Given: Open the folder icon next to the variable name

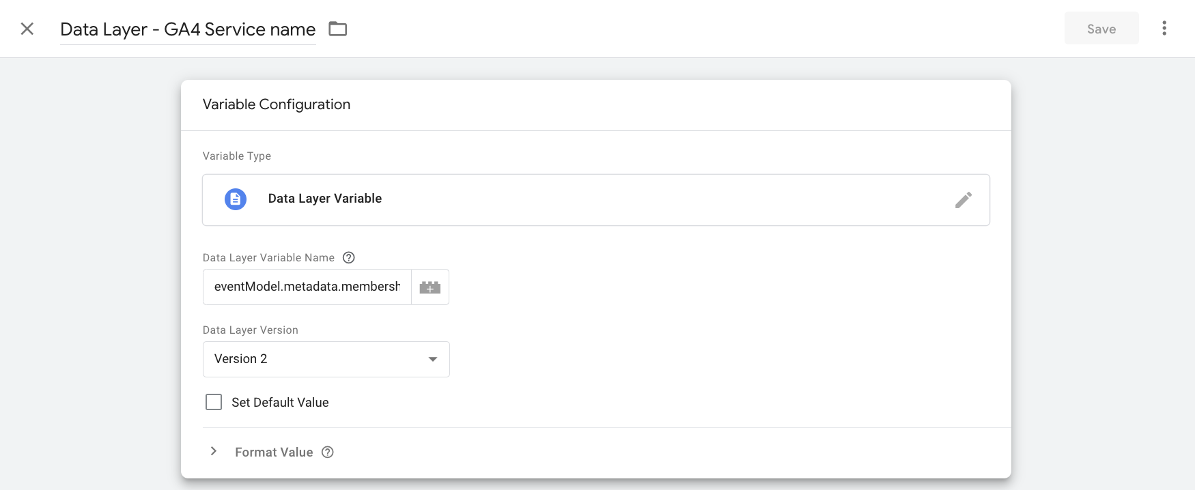Looking at the screenshot, I should coord(338,29).
